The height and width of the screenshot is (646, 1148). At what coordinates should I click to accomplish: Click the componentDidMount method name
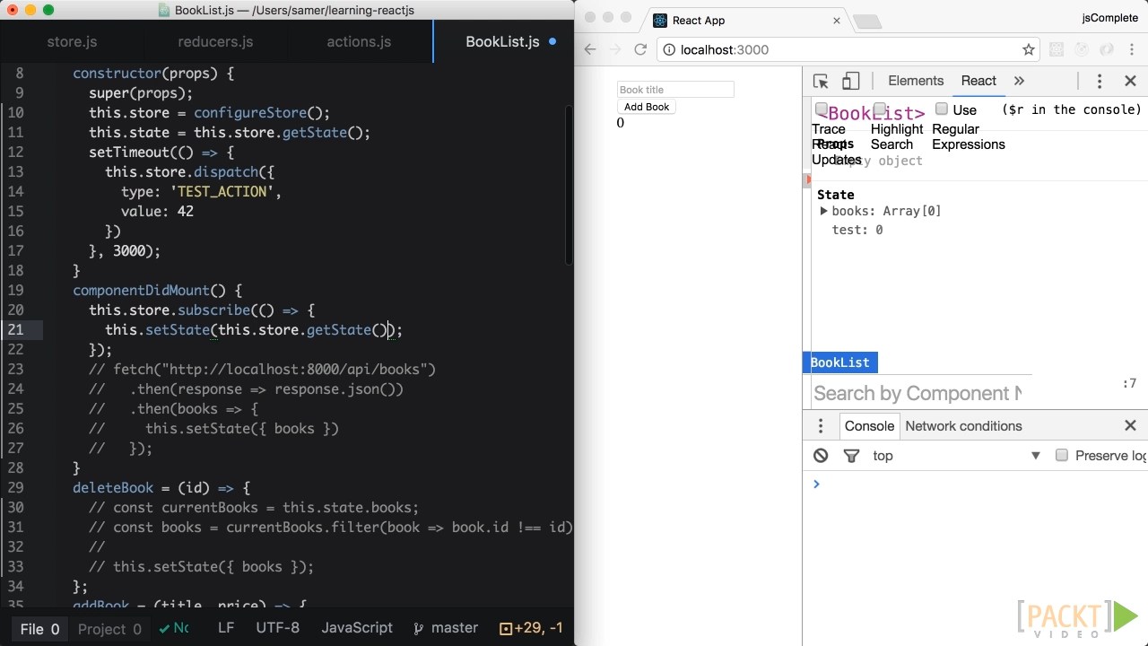tap(140, 291)
